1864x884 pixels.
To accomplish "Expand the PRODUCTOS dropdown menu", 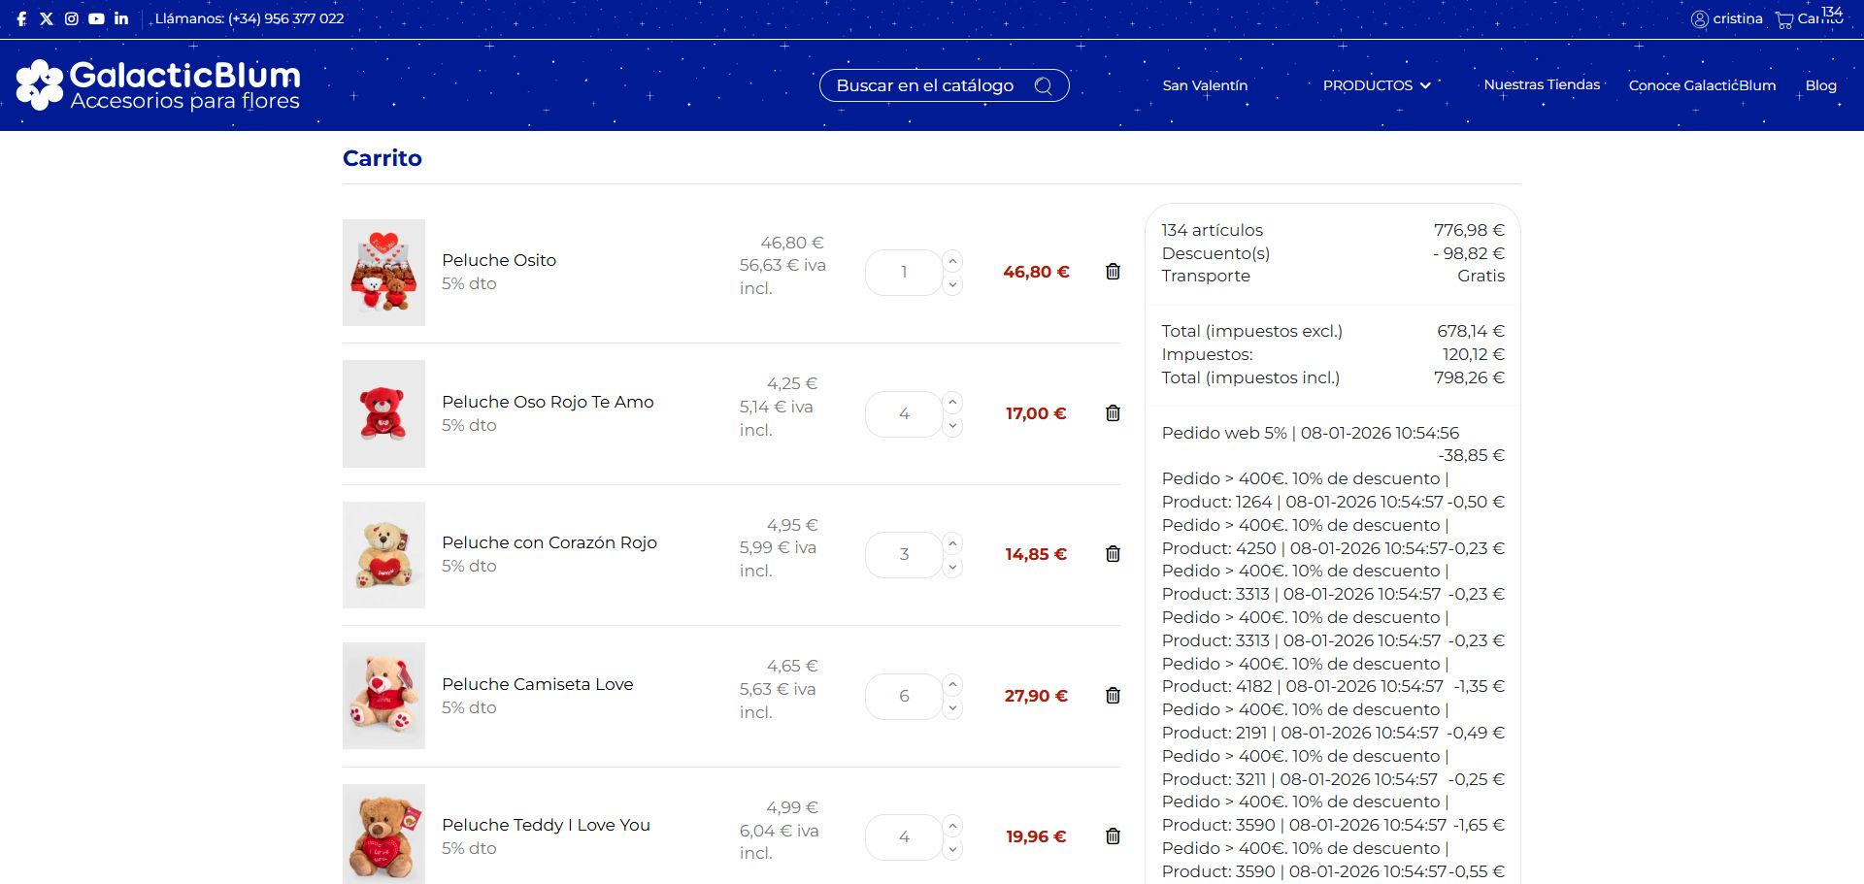I will coord(1376,85).
